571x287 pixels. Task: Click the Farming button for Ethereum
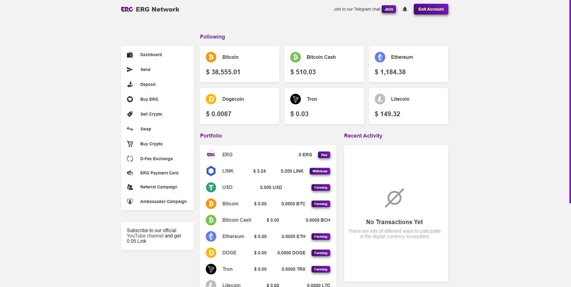pos(321,237)
